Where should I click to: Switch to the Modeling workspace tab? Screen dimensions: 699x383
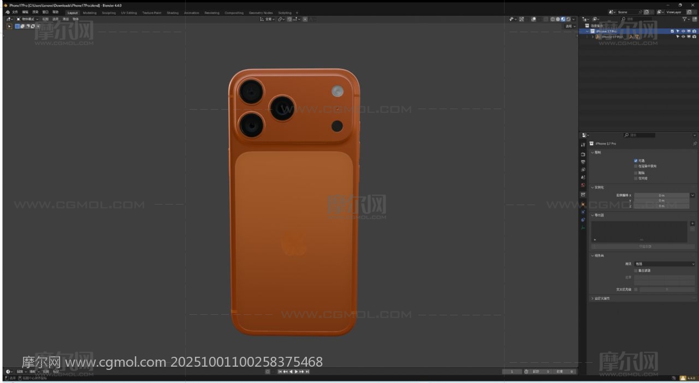90,13
